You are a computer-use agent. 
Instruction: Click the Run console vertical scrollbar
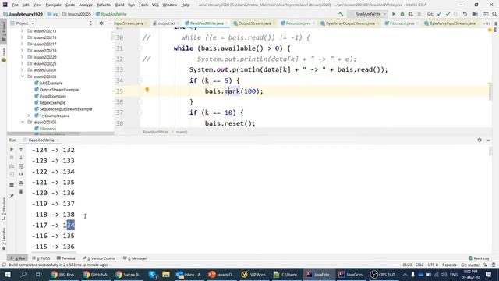click(490, 151)
